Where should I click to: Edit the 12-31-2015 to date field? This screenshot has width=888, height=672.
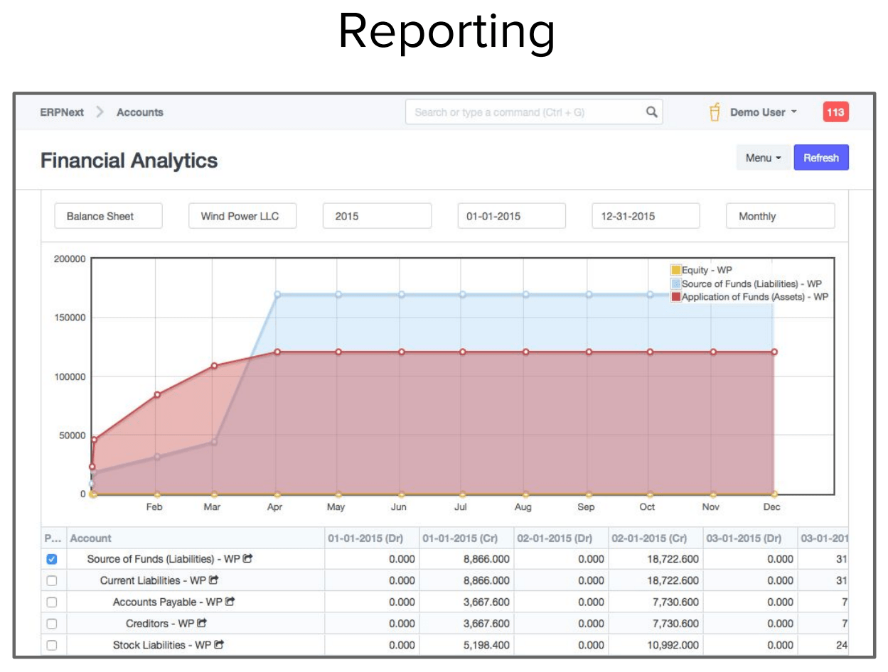click(x=646, y=216)
